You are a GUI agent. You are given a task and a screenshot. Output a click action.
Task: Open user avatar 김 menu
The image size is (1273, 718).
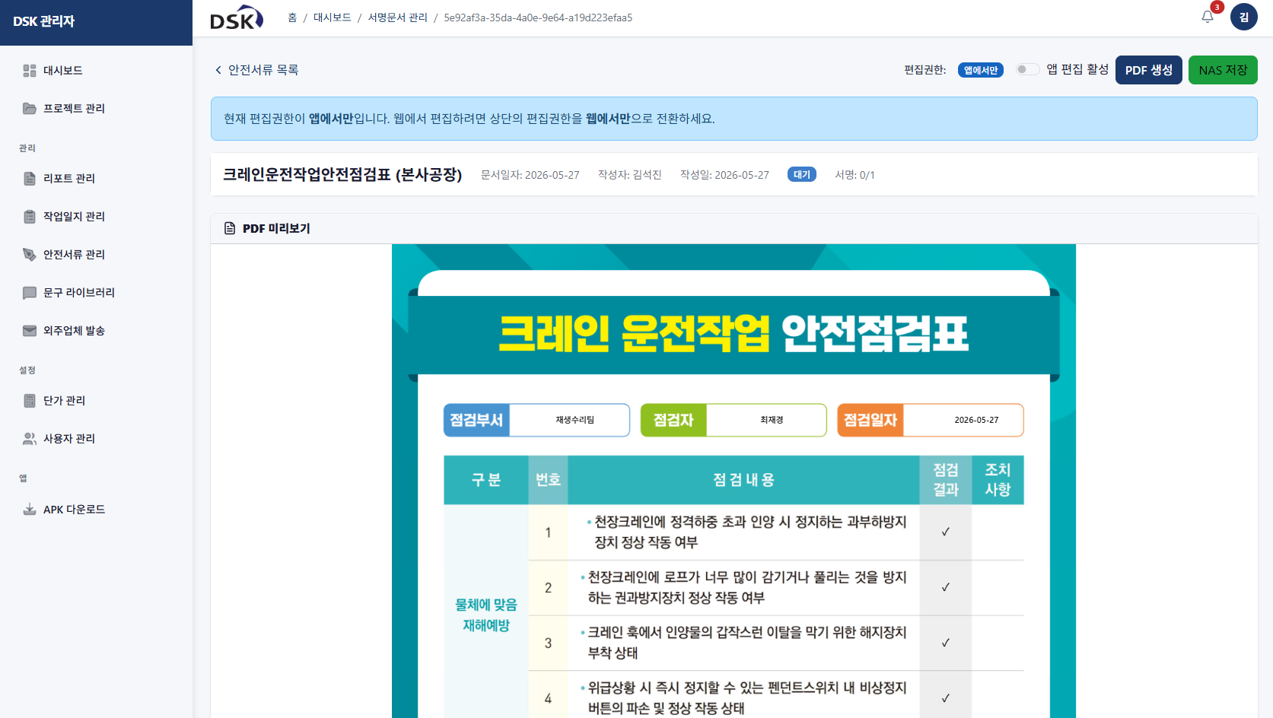pos(1244,17)
